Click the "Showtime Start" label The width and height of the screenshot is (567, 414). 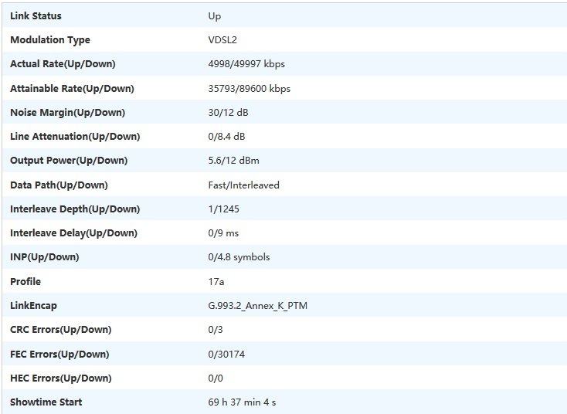(46, 402)
